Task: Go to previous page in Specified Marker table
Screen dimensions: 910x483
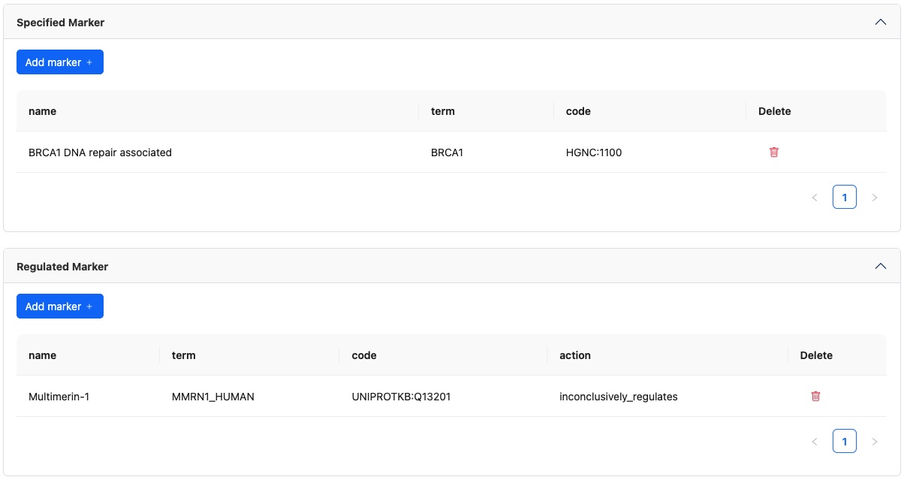Action: click(x=815, y=198)
